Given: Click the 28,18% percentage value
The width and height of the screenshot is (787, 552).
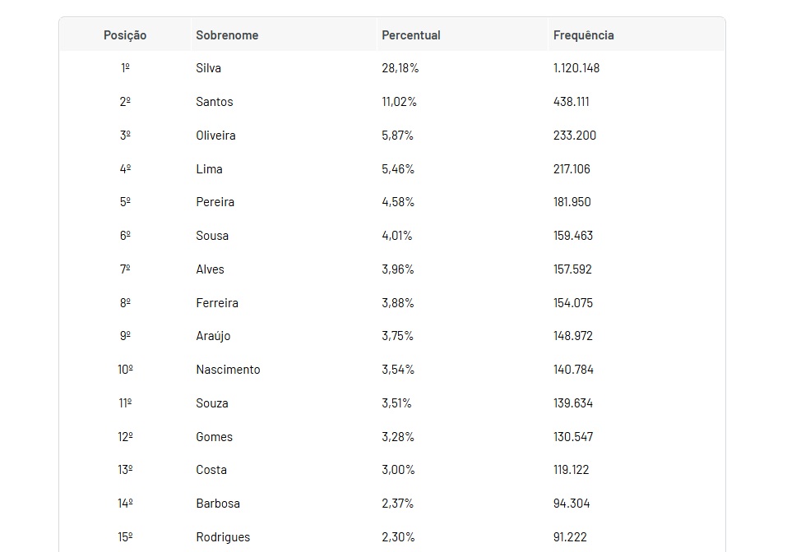Looking at the screenshot, I should click(x=400, y=68).
